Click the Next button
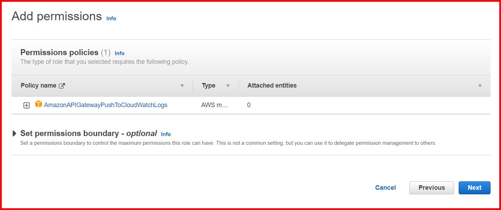The image size is (501, 210). pos(474,188)
